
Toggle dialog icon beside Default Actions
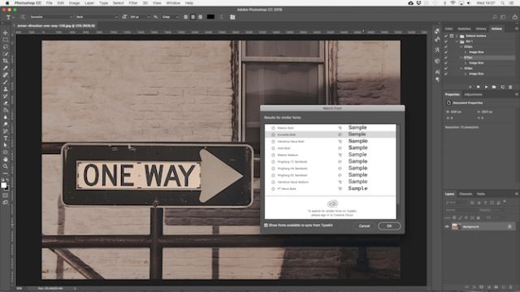click(x=452, y=36)
